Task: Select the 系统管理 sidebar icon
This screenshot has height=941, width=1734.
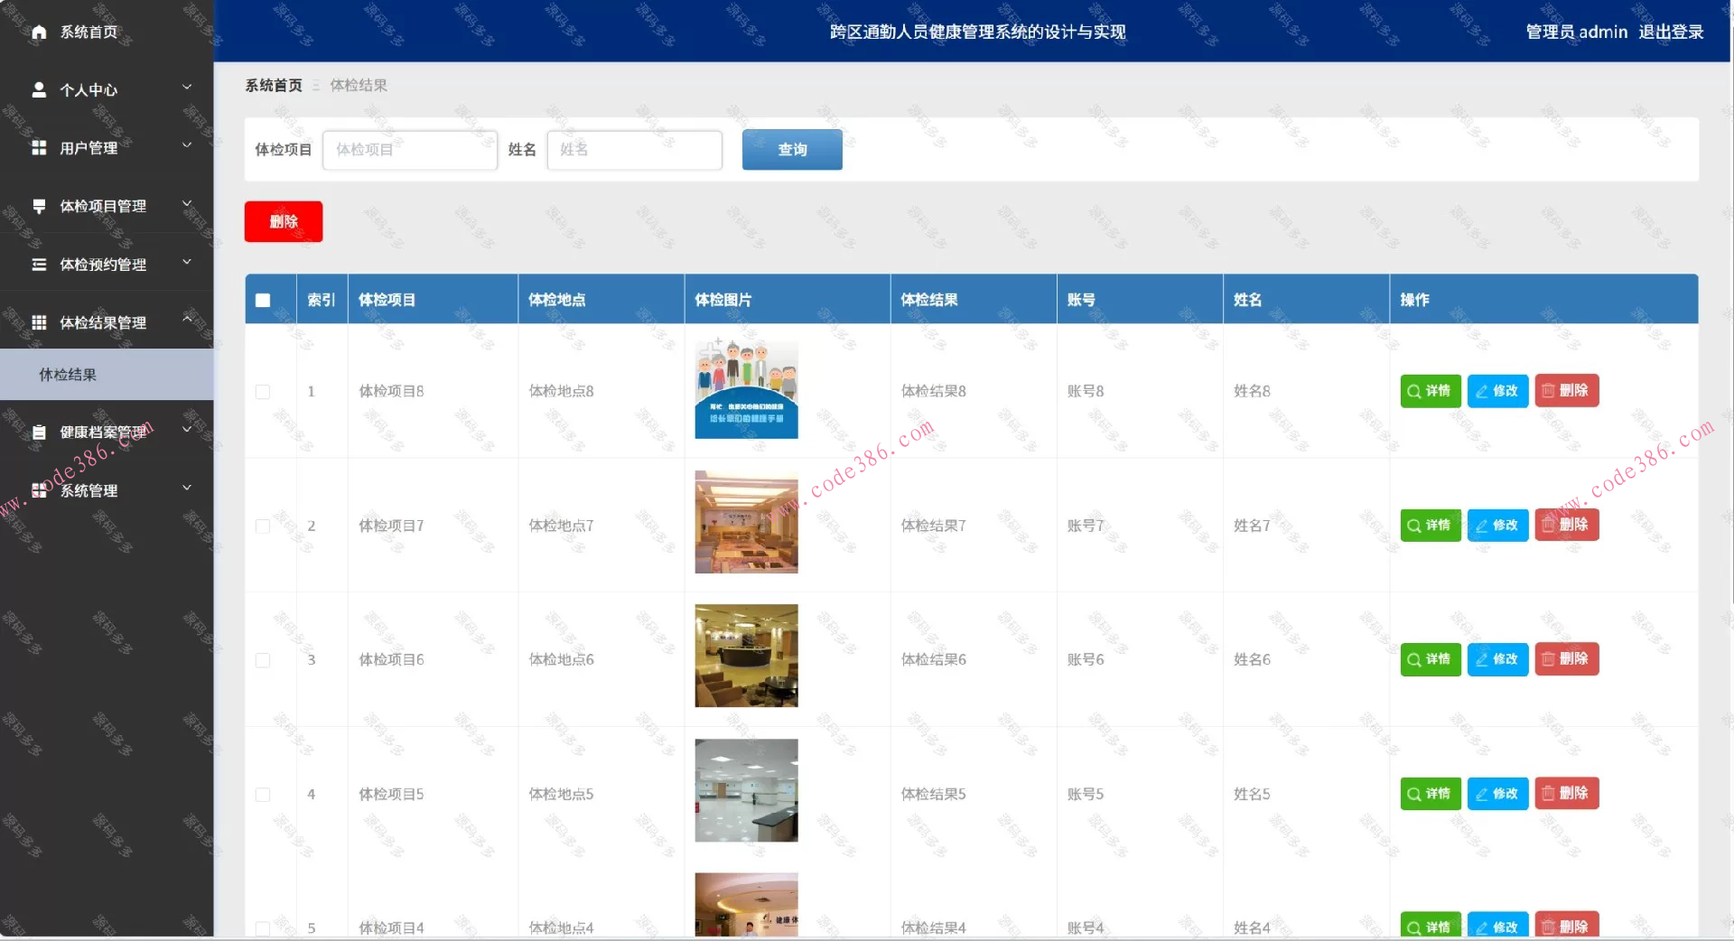Action: tap(38, 490)
